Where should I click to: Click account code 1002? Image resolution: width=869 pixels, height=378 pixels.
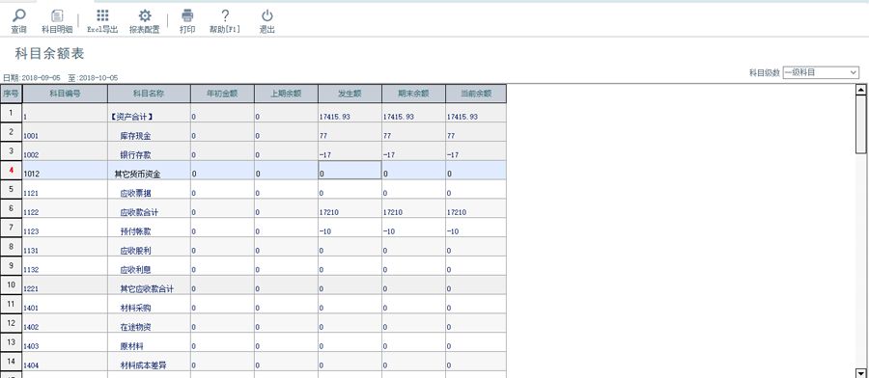point(31,155)
